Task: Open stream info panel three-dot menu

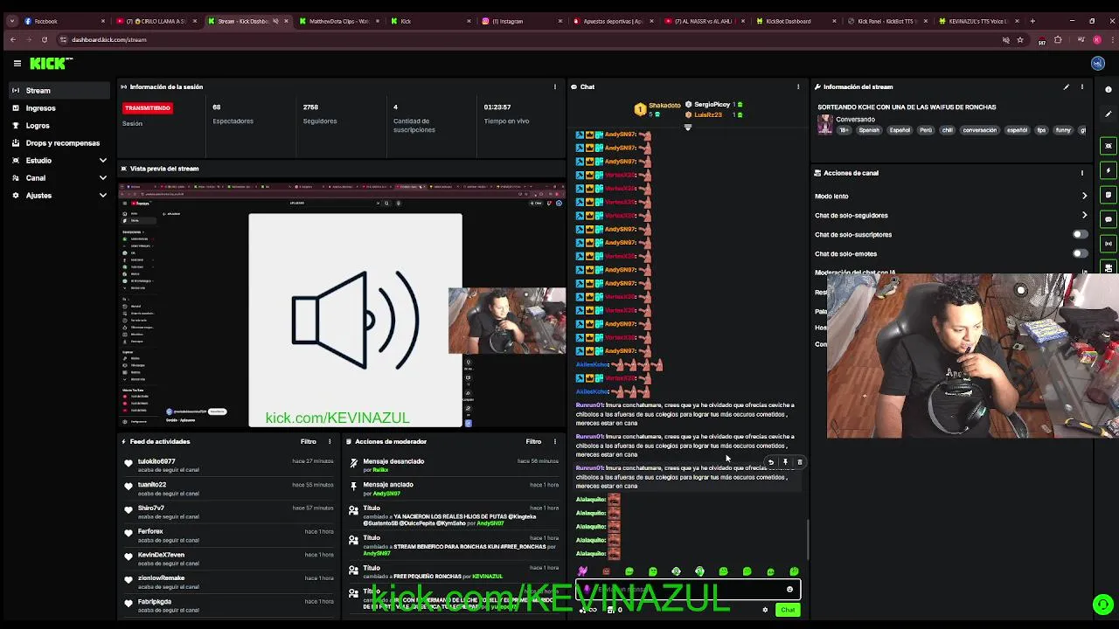Action: click(1081, 86)
